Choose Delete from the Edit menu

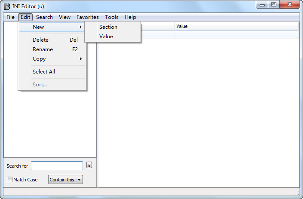(52, 40)
